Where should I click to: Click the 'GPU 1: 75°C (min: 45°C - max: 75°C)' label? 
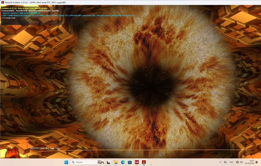(x=45, y=148)
